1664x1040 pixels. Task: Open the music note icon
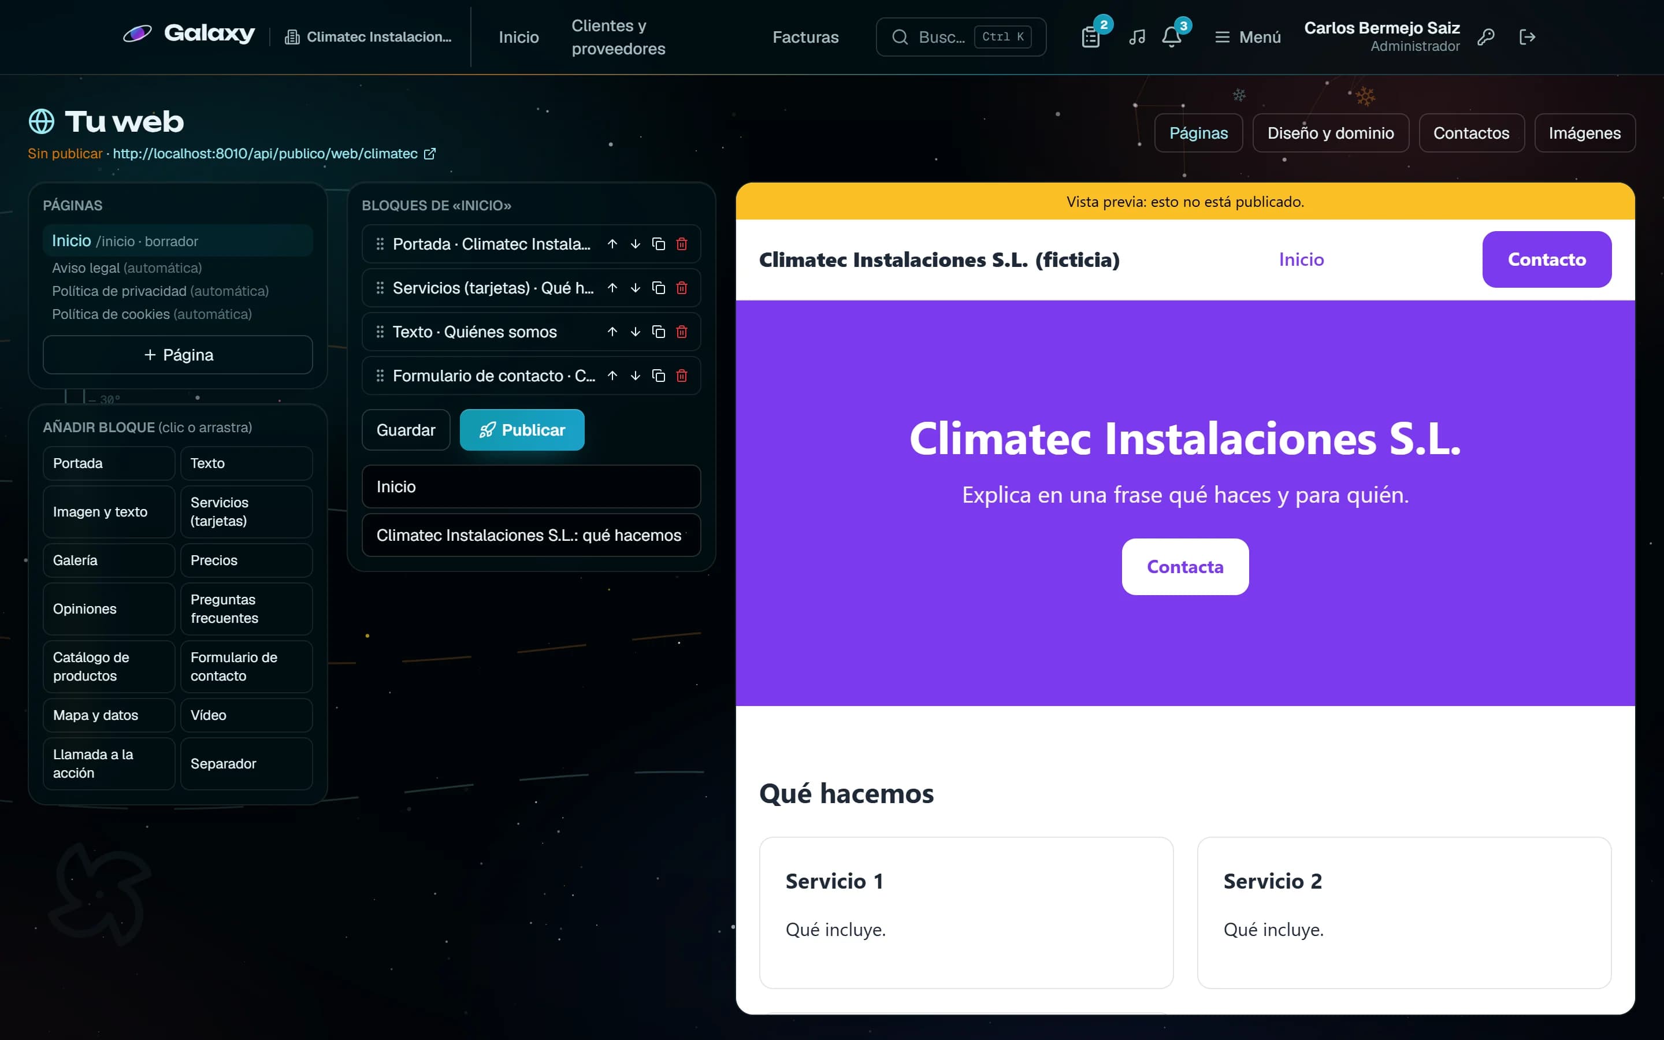1137,37
